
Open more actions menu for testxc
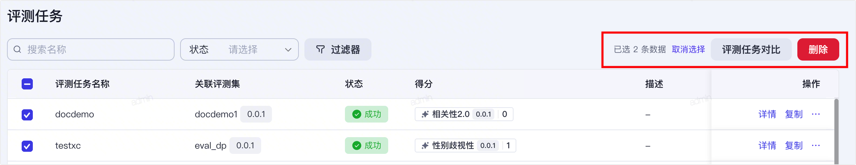(816, 146)
